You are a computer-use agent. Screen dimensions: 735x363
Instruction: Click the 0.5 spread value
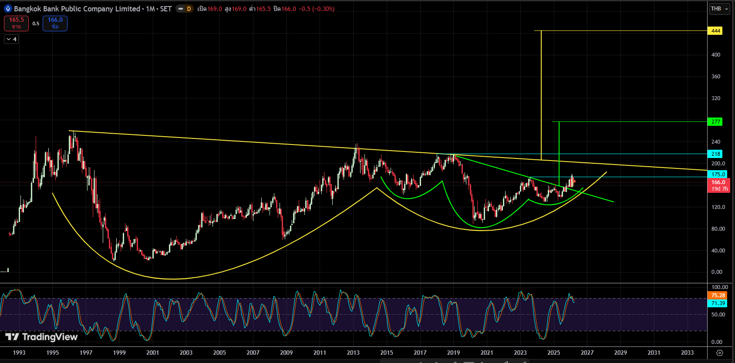(x=36, y=24)
